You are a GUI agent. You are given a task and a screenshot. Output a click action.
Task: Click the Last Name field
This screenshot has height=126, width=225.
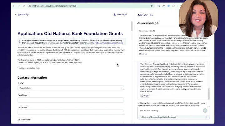click(x=71, y=112)
